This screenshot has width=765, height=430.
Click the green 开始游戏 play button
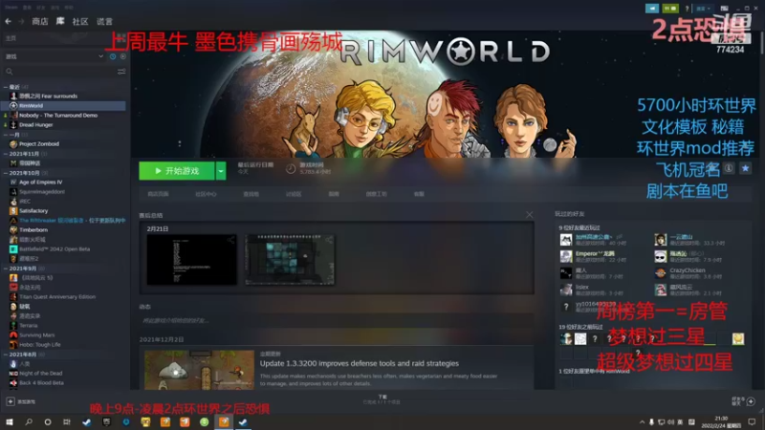coord(177,171)
